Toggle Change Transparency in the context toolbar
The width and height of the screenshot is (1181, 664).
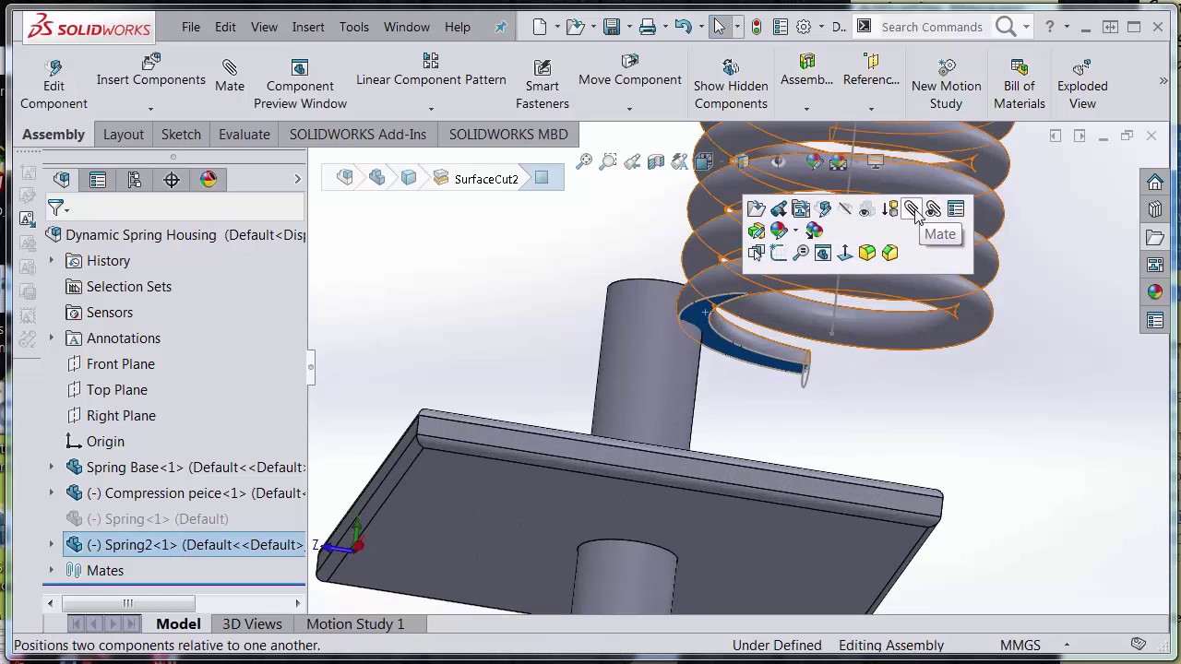pyautogui.click(x=867, y=209)
